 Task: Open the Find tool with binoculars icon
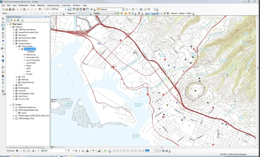3,75
